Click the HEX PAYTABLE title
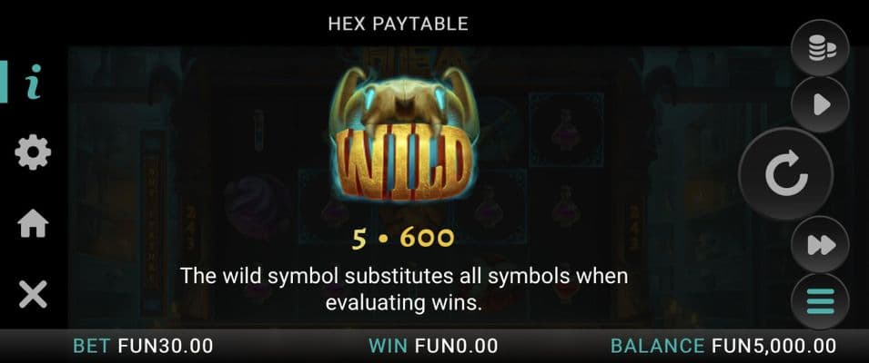 (x=398, y=24)
